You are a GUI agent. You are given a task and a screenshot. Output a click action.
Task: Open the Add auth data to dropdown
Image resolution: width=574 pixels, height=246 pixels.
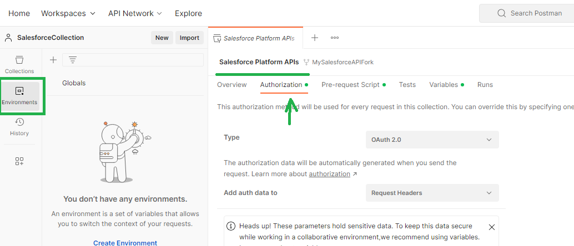432,193
